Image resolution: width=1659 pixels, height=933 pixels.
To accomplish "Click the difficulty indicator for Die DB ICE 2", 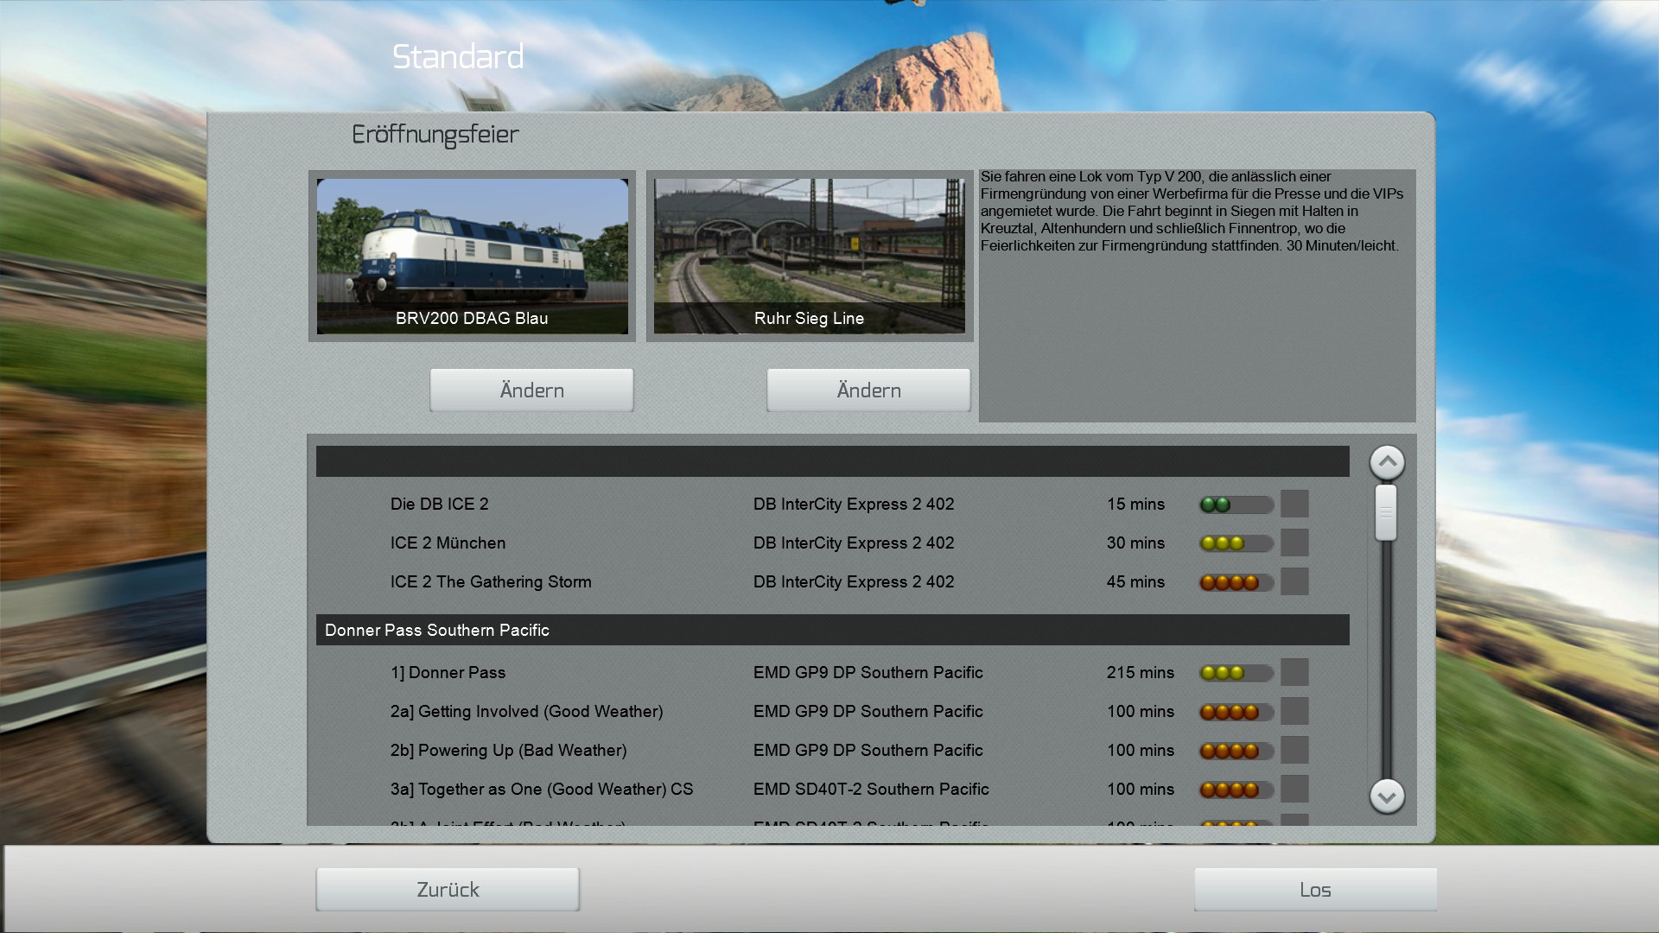I will click(x=1236, y=505).
